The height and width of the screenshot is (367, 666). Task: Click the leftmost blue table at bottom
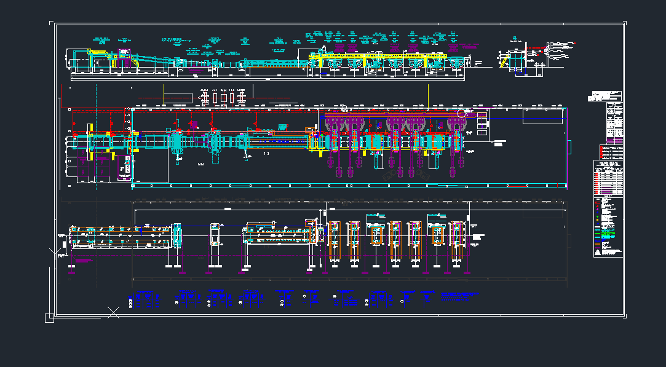tap(144, 299)
